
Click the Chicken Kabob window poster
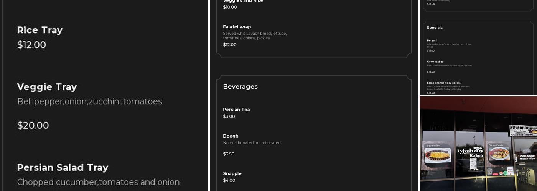click(x=499, y=152)
